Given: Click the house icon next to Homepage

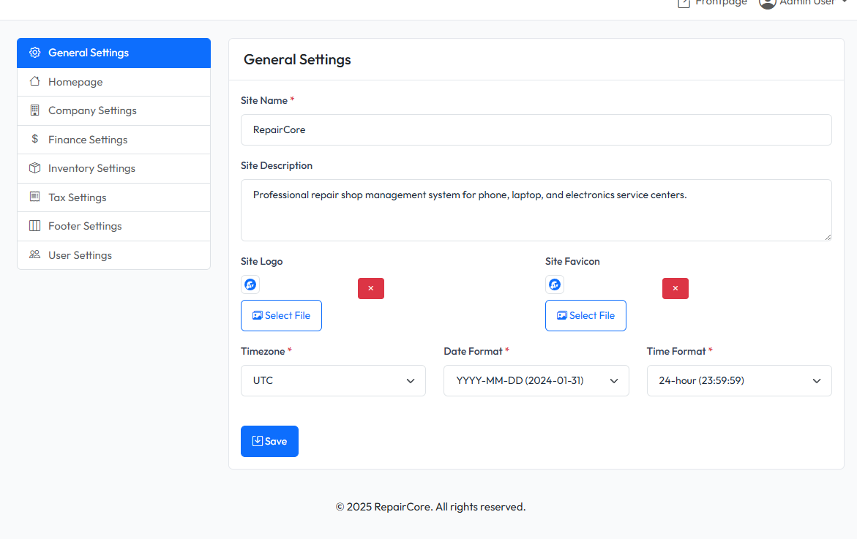Looking at the screenshot, I should click(x=34, y=81).
